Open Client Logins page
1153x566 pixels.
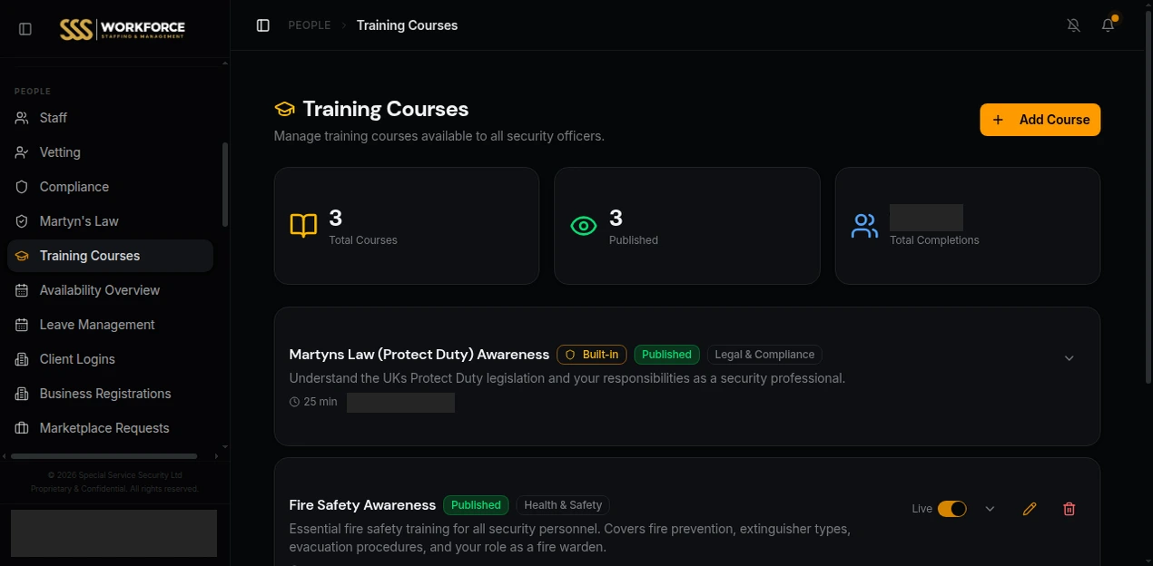tap(110, 359)
